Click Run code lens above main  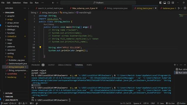pyautogui.click(x=45, y=24)
